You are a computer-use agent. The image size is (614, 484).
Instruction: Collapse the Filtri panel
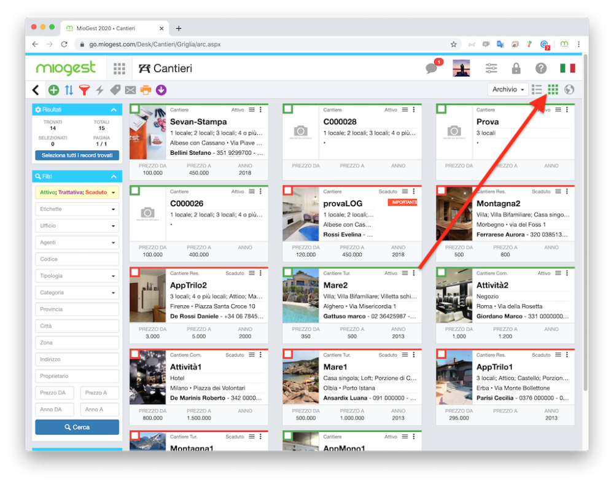point(114,177)
